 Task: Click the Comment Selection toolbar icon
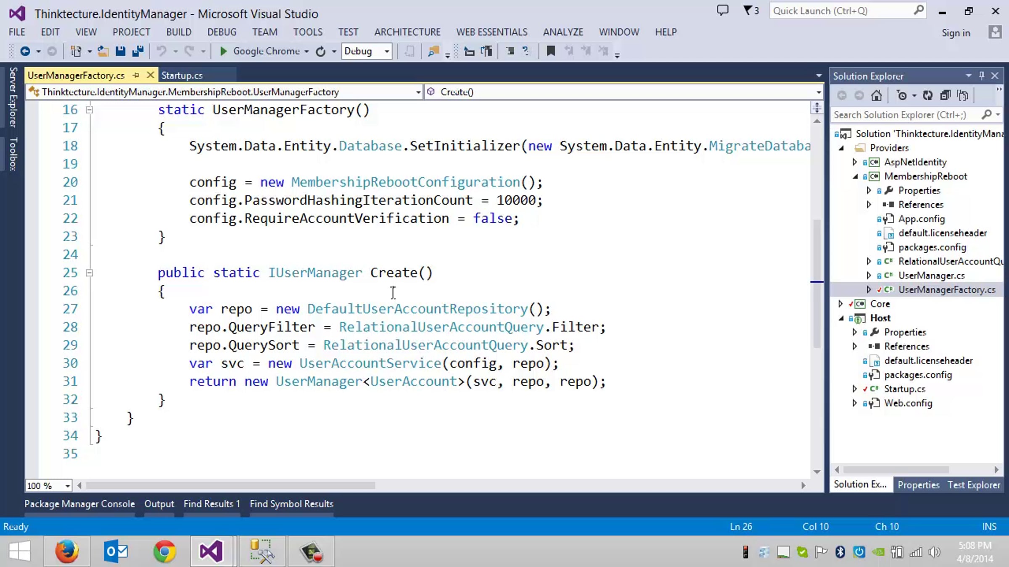point(510,51)
